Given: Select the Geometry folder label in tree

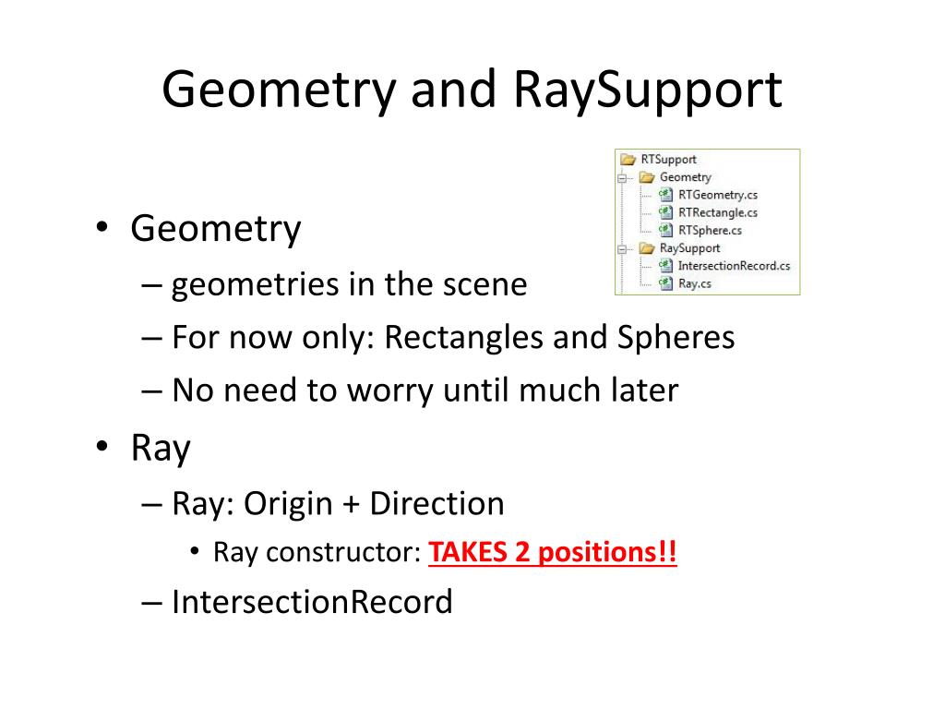Looking at the screenshot, I should click(x=686, y=177).
